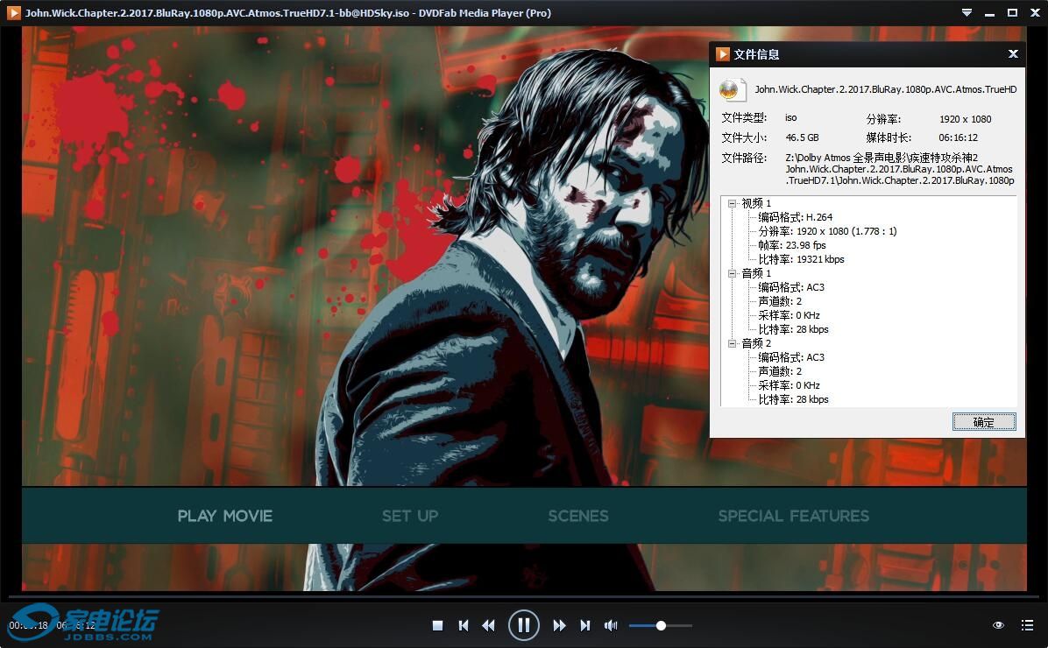Screen dimensions: 1048x648
Task: Fast forward the movie
Action: pyautogui.click(x=559, y=625)
